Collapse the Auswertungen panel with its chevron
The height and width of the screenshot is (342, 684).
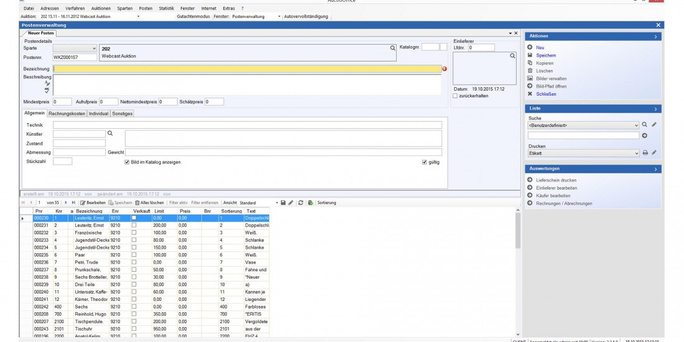pyautogui.click(x=655, y=169)
